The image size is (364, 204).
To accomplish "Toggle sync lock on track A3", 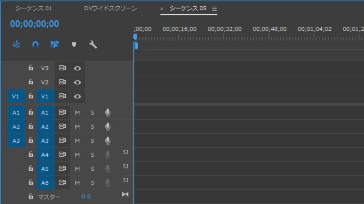I will coord(62,140).
